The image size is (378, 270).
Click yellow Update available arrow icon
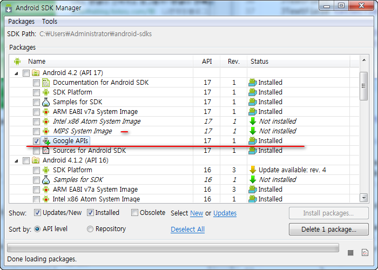(x=253, y=170)
